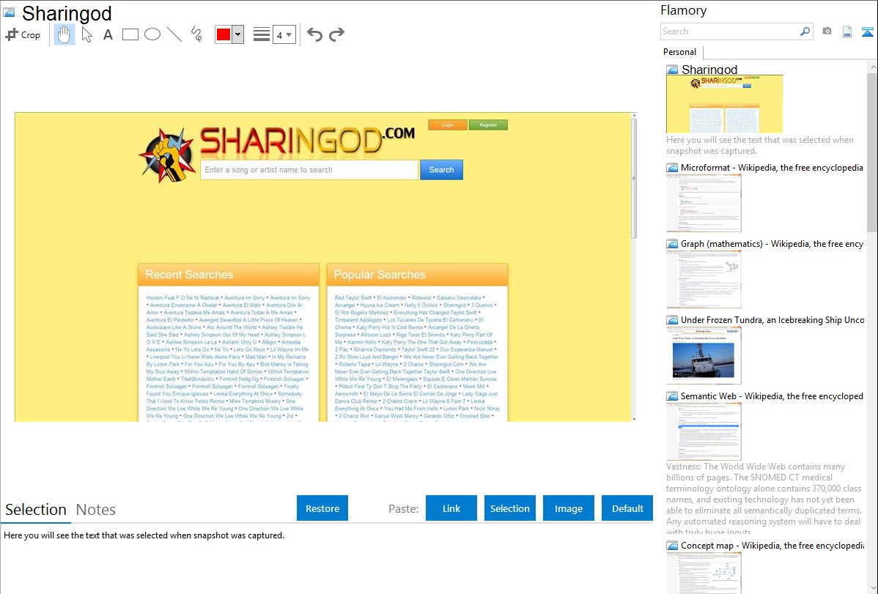Select the rectangle shape tool

point(130,34)
